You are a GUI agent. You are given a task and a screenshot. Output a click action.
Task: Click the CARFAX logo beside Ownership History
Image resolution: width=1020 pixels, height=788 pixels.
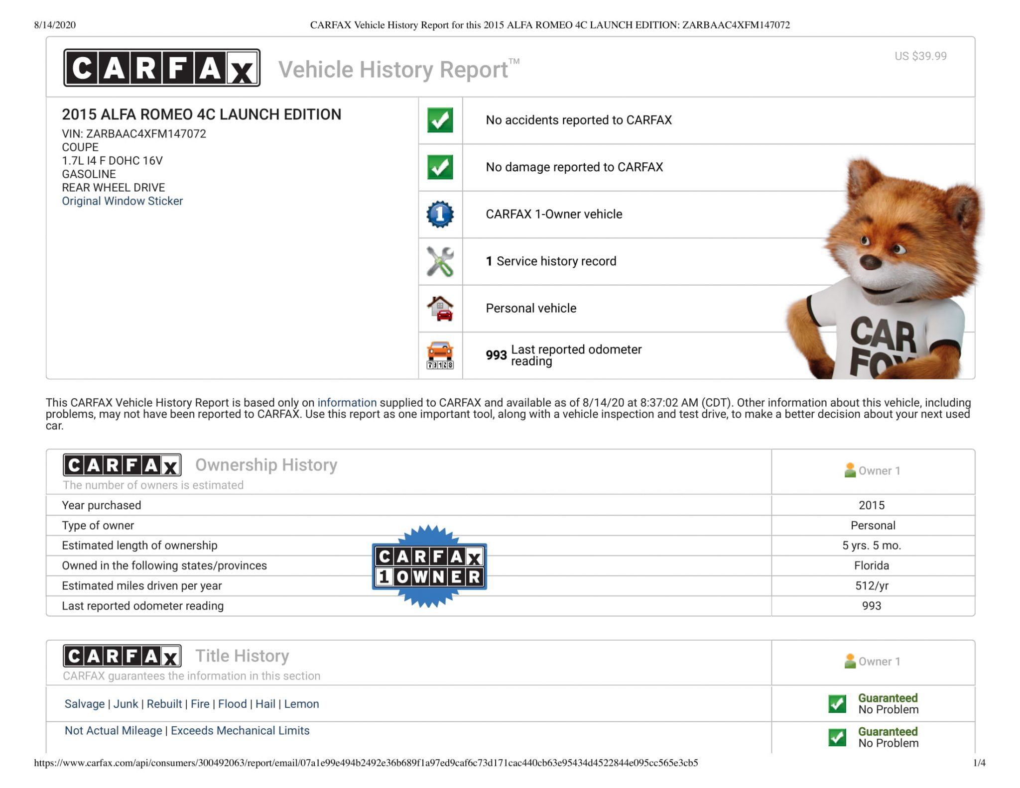[122, 465]
